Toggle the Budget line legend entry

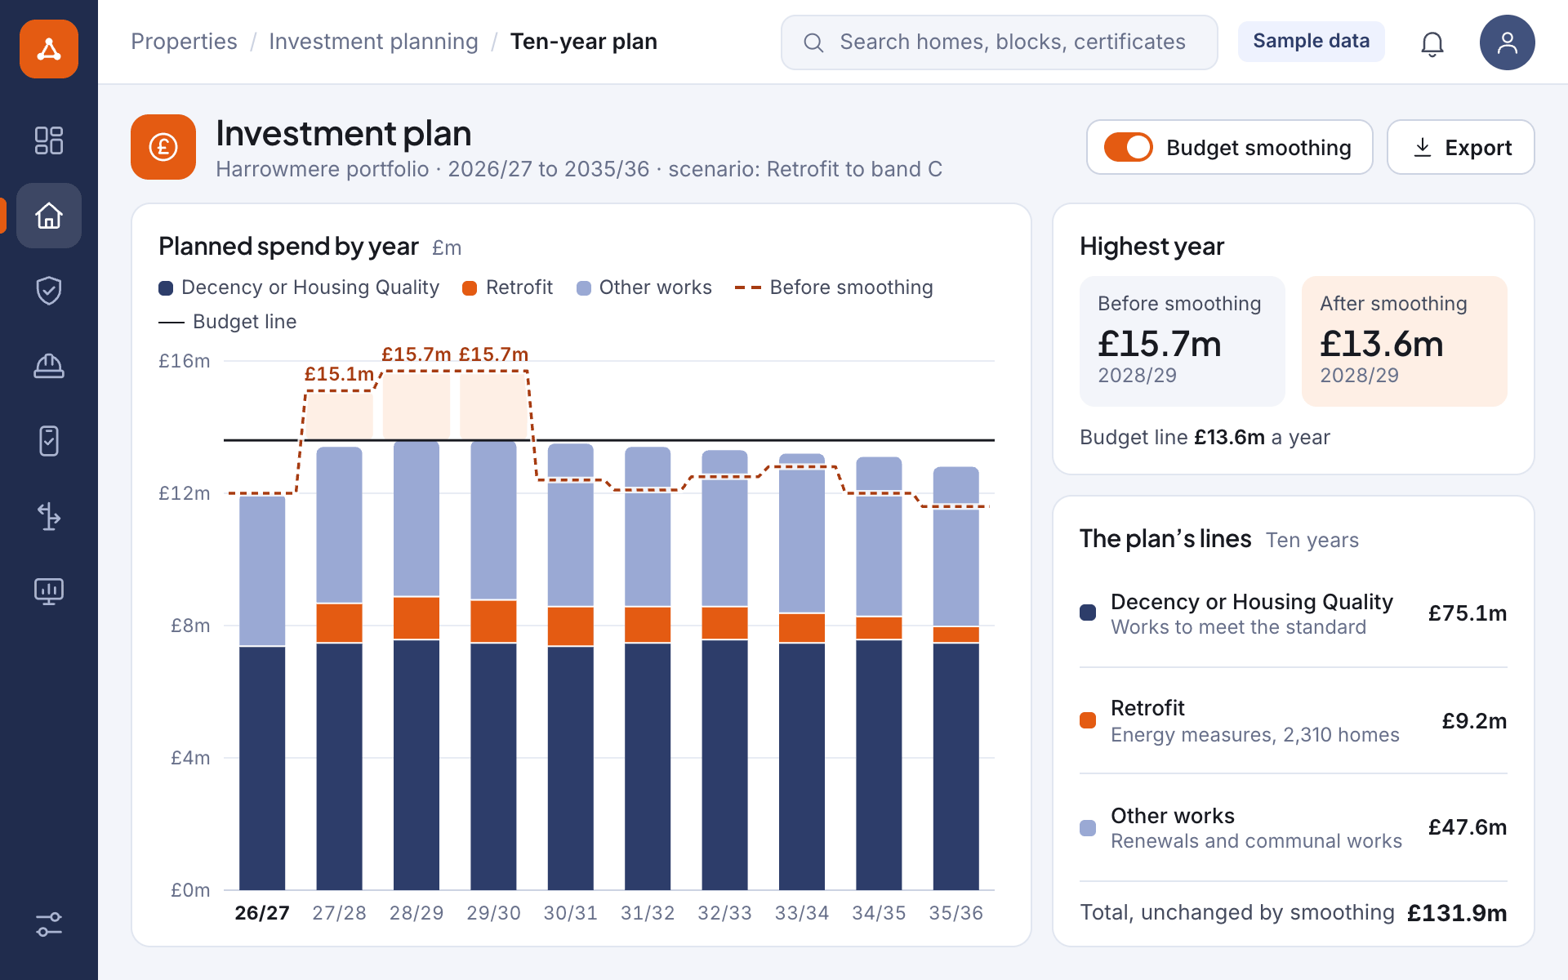(227, 322)
